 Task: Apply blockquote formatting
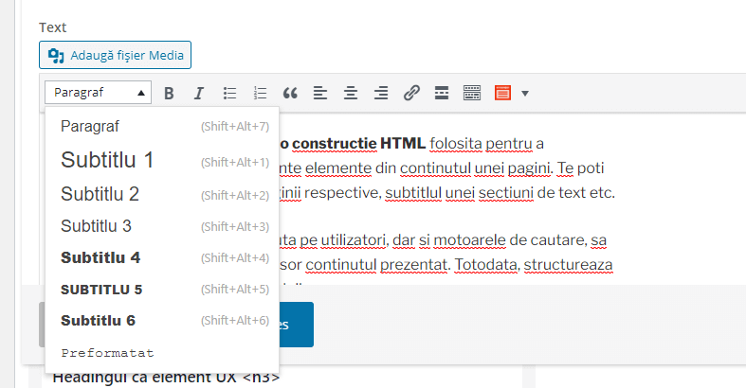tap(290, 93)
